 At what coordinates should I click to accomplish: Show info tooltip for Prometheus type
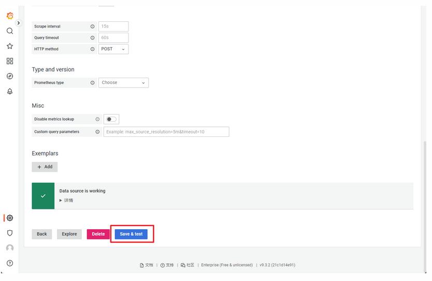click(92, 83)
